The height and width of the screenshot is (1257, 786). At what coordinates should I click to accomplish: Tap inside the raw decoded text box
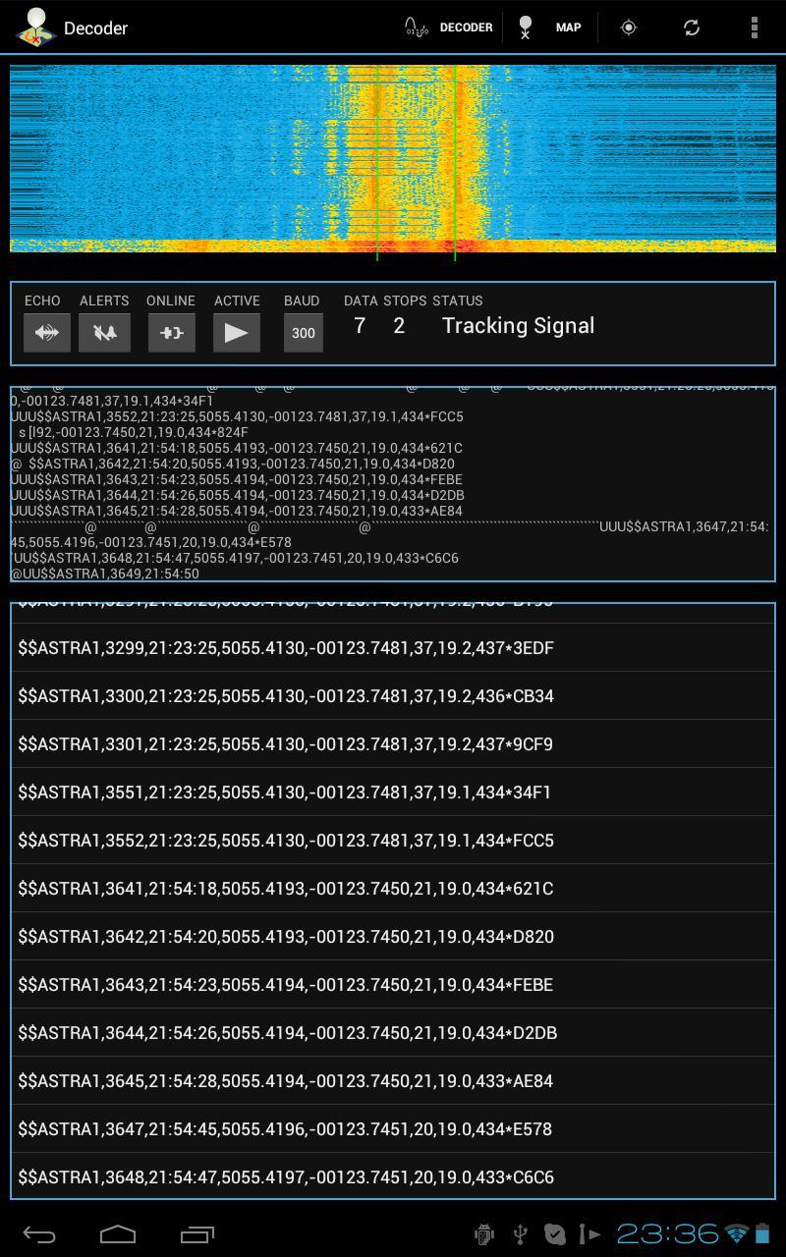[x=393, y=483]
